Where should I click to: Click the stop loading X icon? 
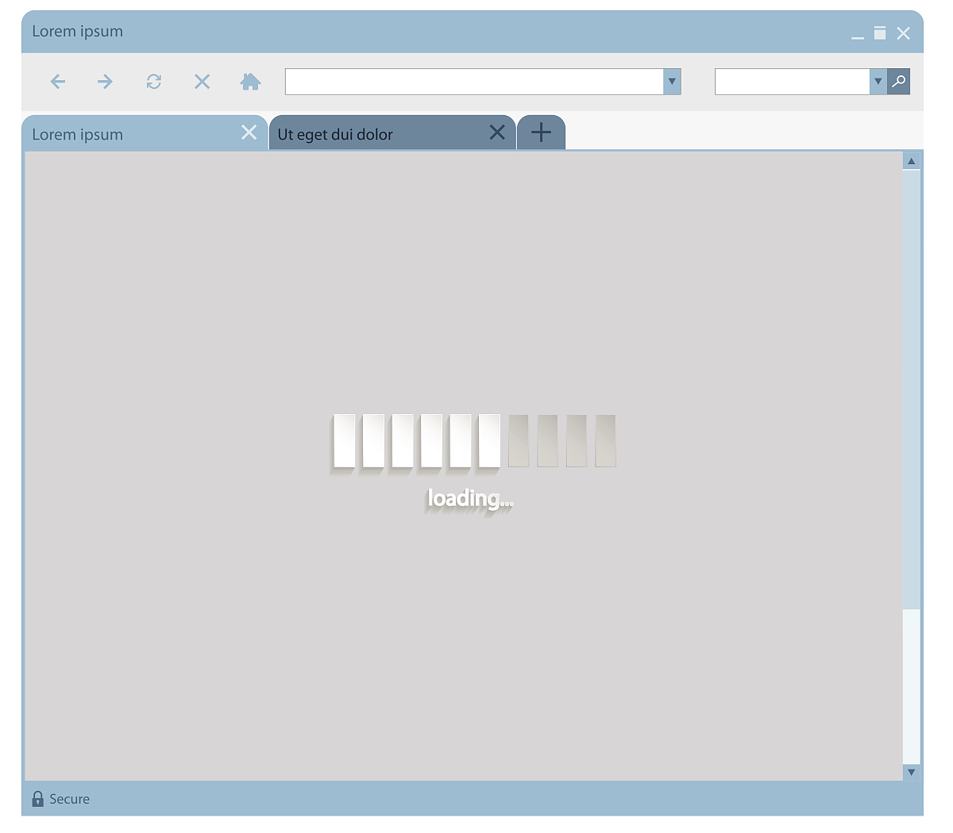click(203, 82)
